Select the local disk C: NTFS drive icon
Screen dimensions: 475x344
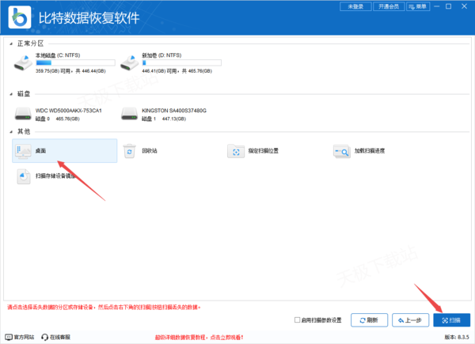tap(23, 63)
